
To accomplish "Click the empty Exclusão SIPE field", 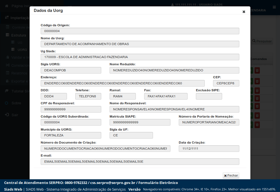I will click(209, 96).
